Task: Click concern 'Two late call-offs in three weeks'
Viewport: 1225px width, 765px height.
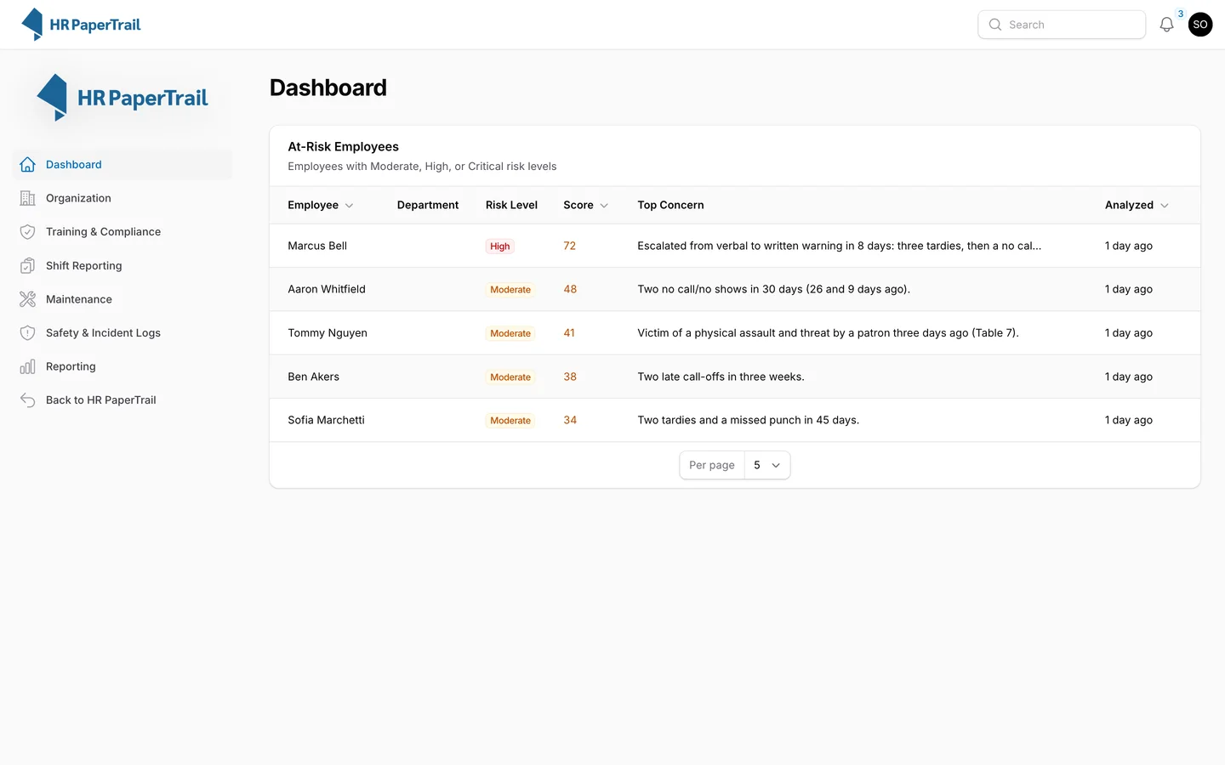Action: 721,377
